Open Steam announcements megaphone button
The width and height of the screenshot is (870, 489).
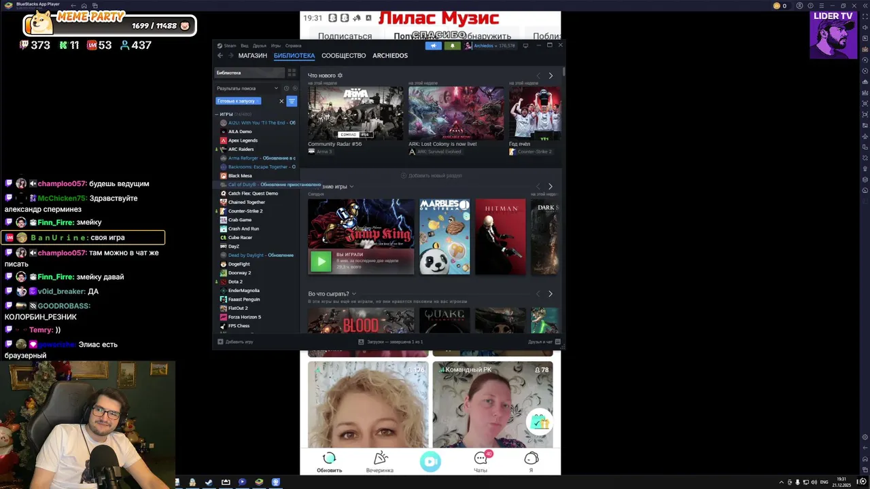(434, 46)
